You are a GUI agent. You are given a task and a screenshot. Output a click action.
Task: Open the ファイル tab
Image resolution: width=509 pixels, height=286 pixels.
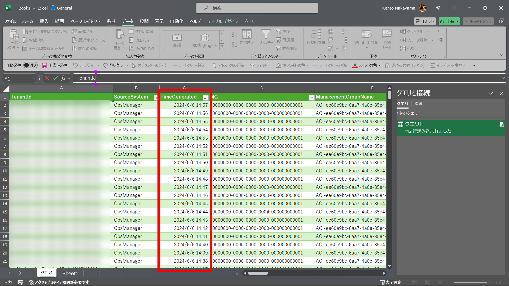coord(10,21)
